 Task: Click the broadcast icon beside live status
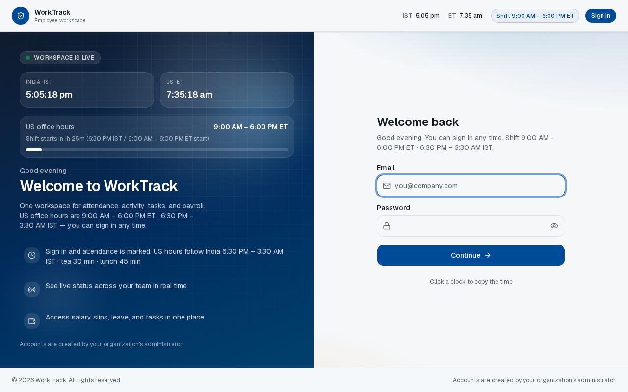click(x=32, y=290)
